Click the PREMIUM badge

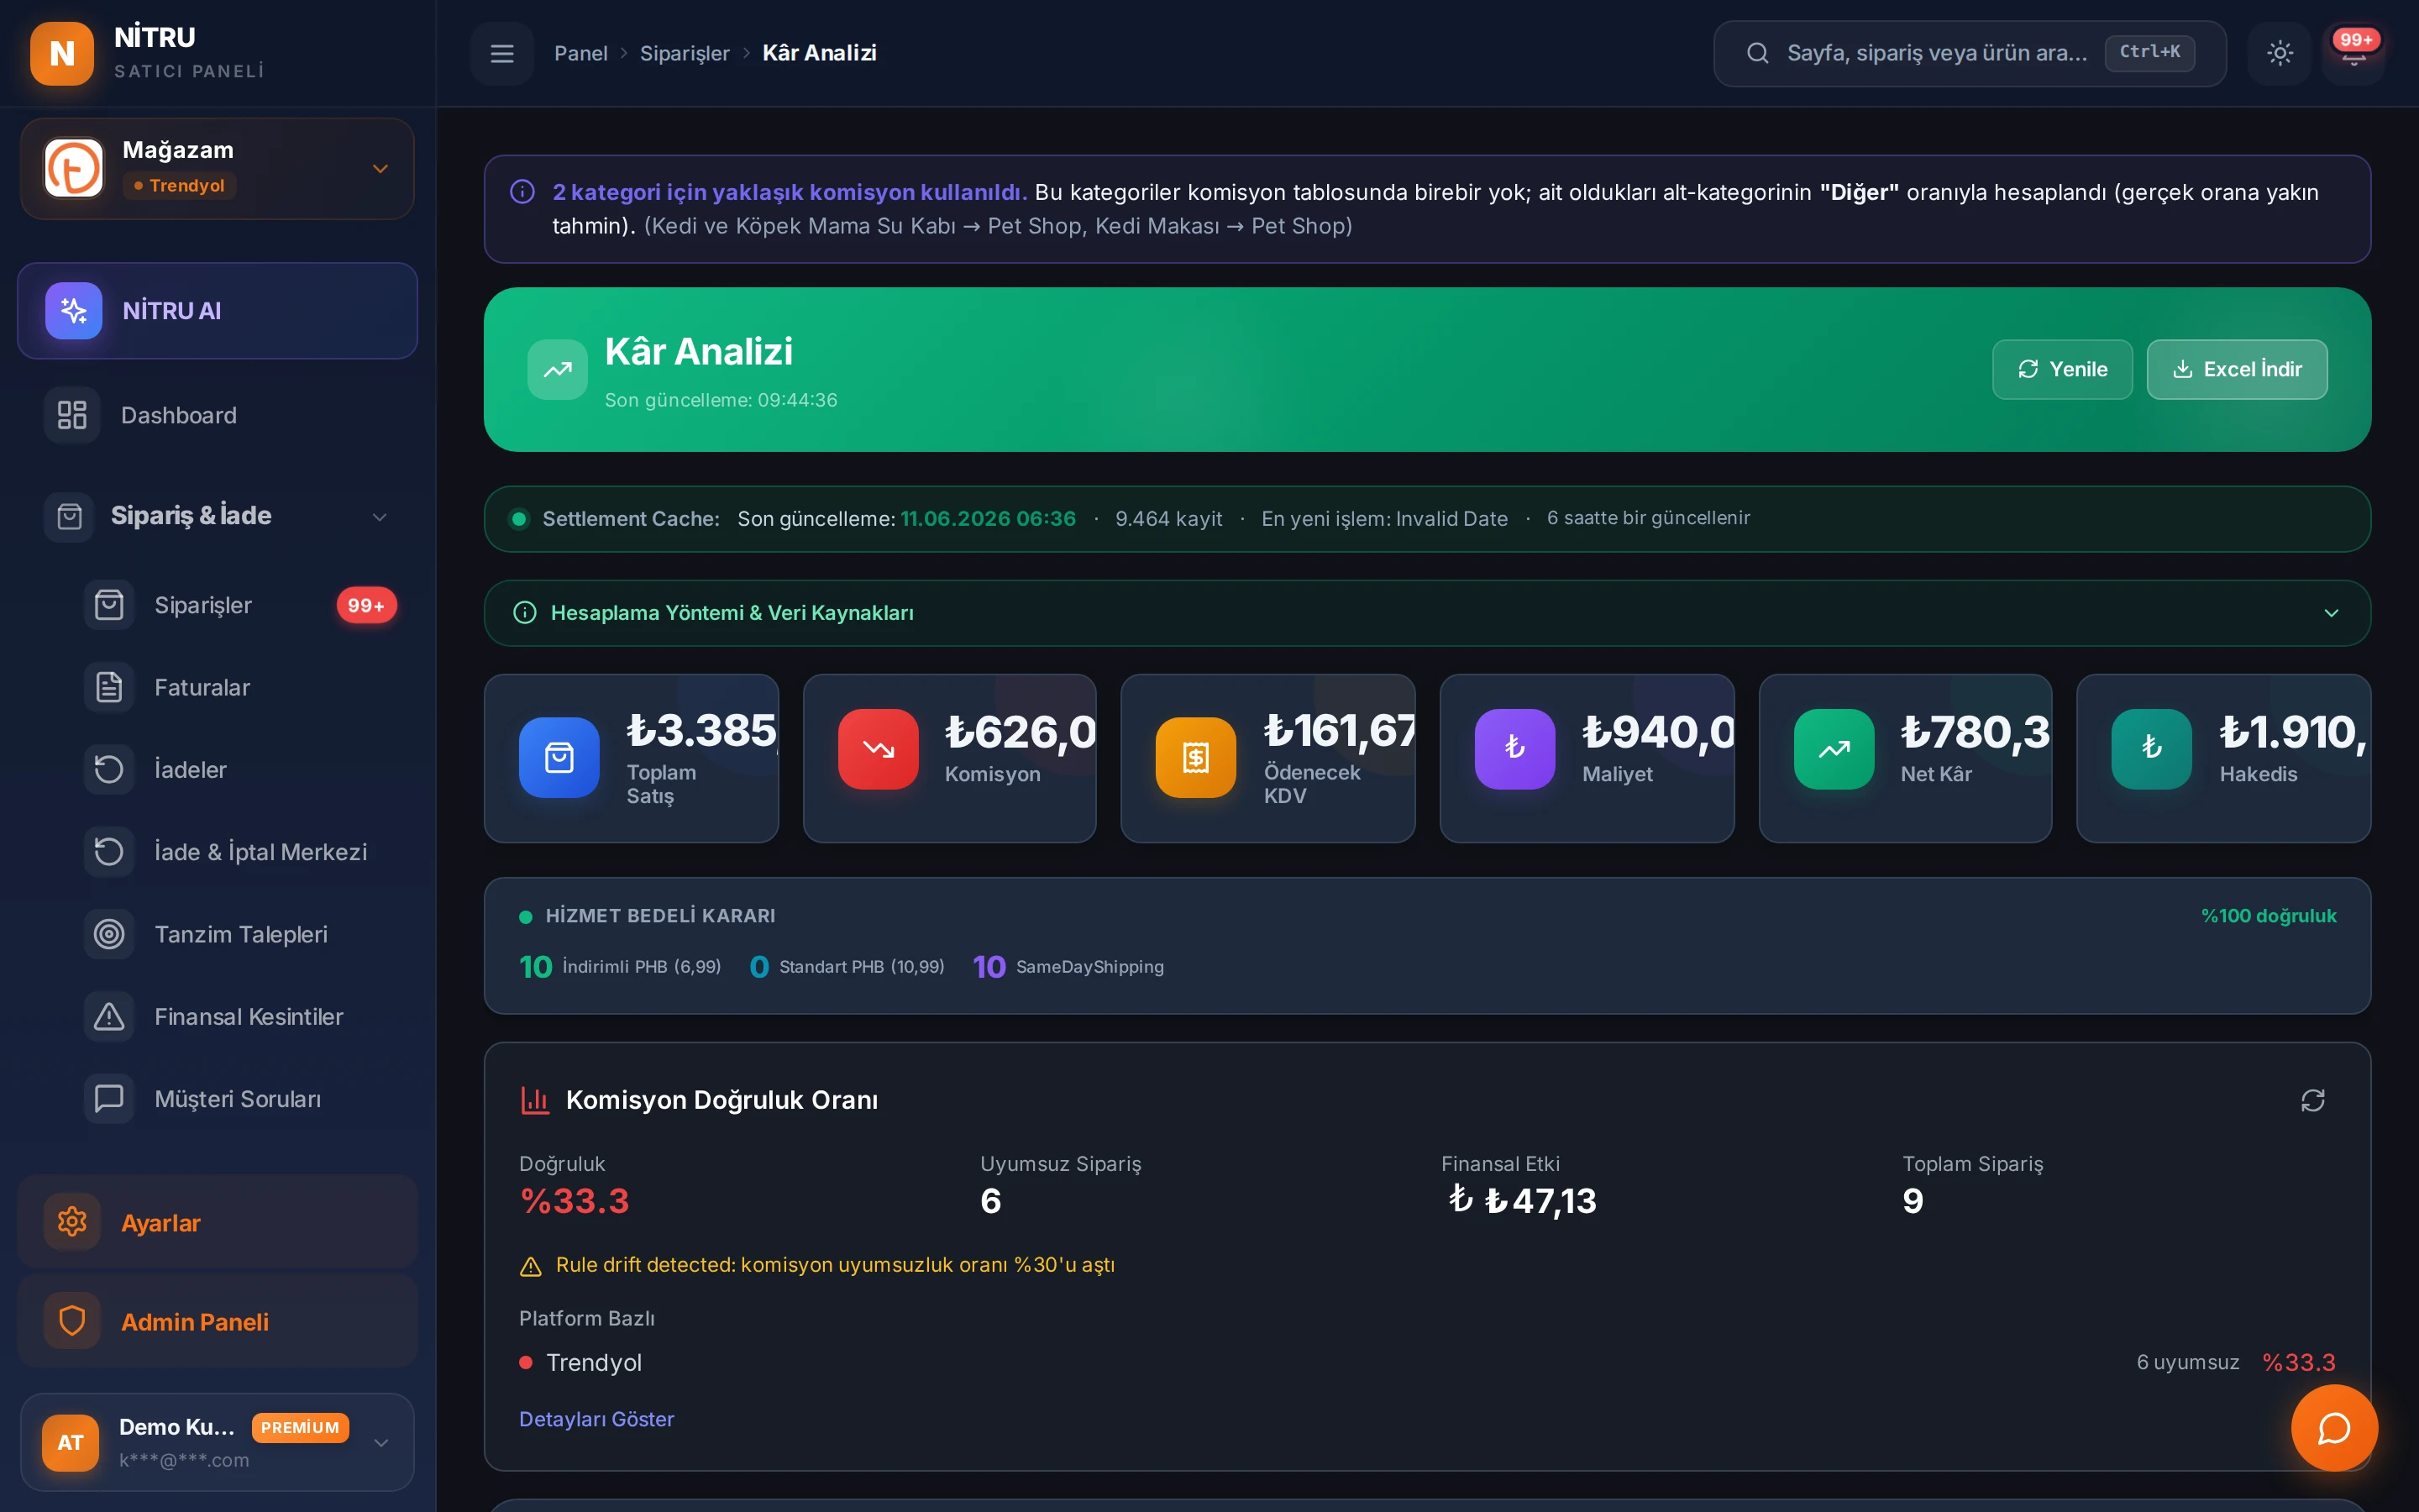pyautogui.click(x=300, y=1427)
